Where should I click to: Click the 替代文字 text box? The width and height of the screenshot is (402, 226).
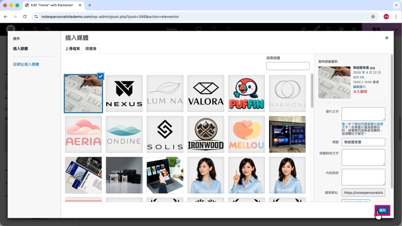(x=363, y=114)
